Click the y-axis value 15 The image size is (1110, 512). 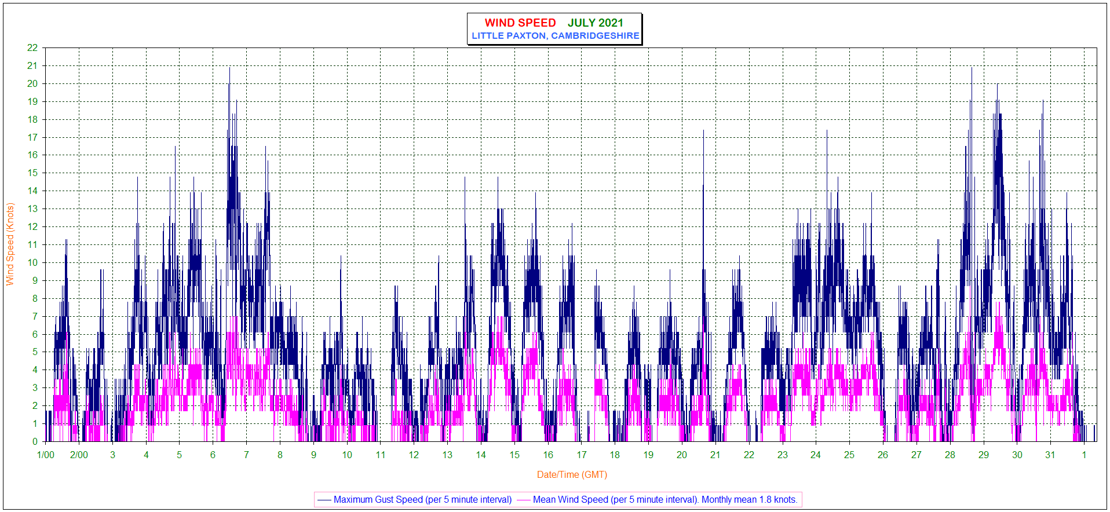[32, 173]
